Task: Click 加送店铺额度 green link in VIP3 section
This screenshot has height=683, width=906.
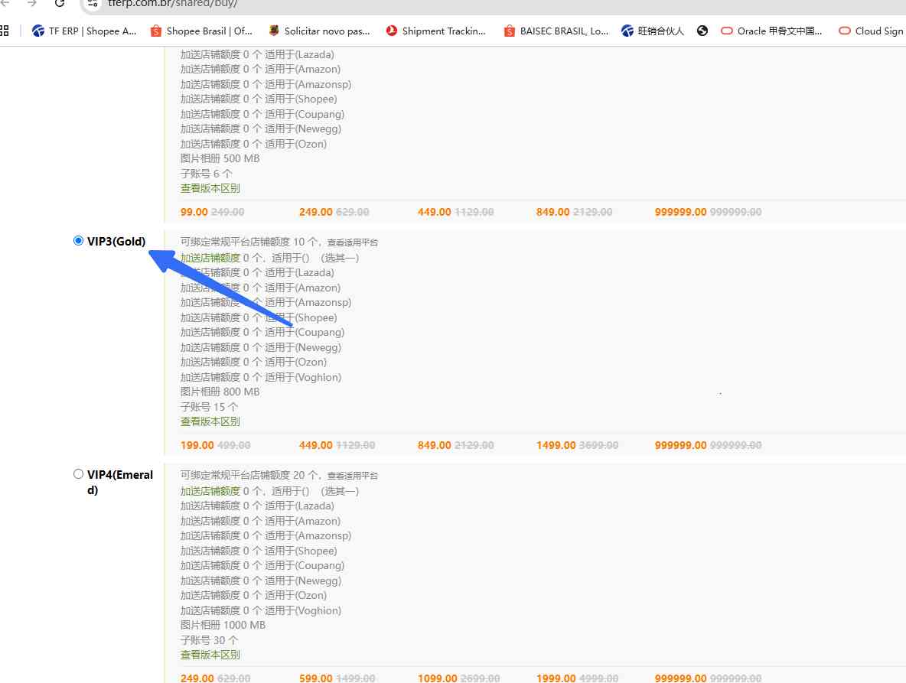Action: coord(210,258)
